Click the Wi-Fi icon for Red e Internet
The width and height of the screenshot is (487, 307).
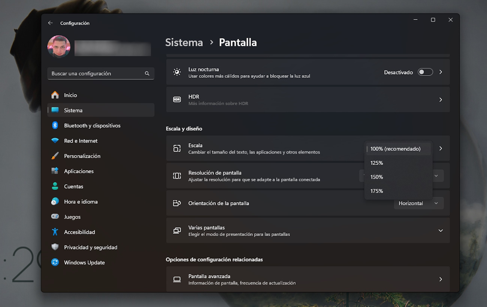click(55, 141)
